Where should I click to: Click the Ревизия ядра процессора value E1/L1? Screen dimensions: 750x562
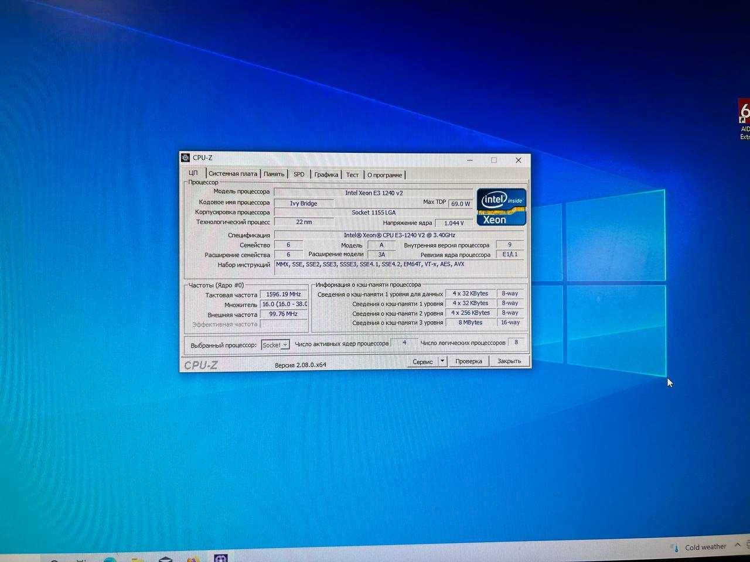(510, 254)
